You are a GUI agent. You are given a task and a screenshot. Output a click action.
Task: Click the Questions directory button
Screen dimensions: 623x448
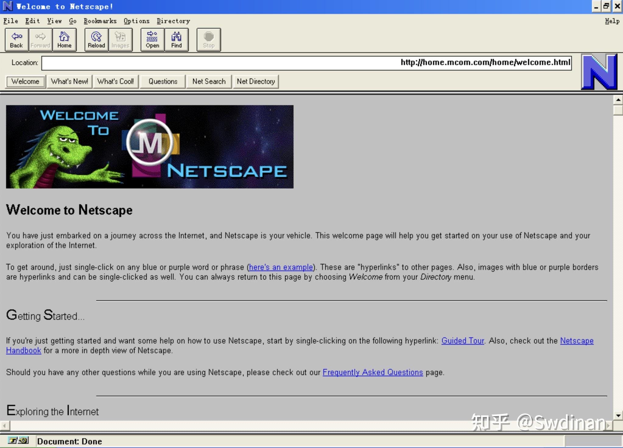click(x=163, y=81)
